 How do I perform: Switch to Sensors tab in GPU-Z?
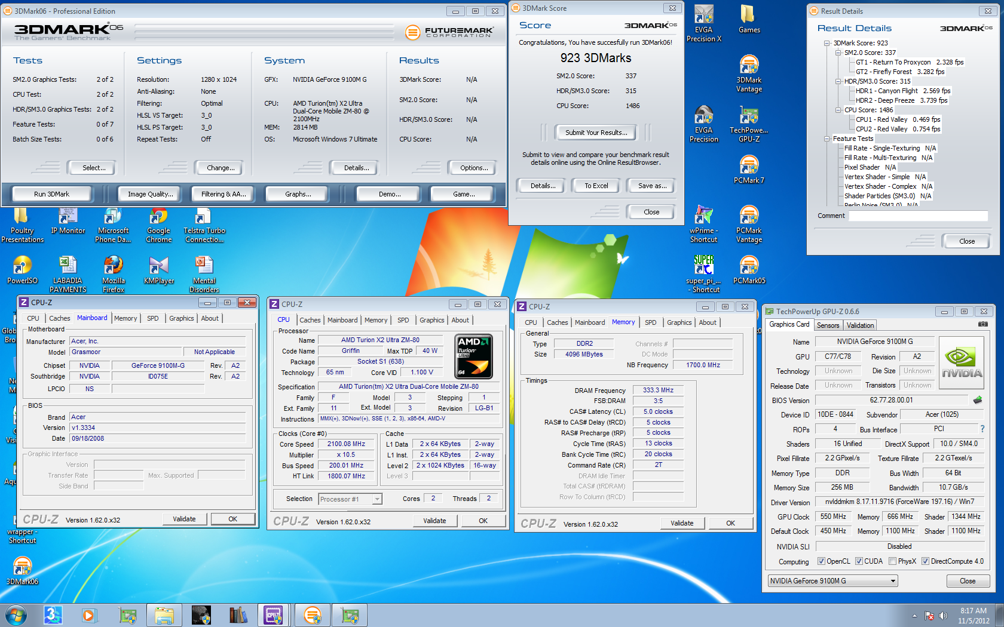[828, 325]
